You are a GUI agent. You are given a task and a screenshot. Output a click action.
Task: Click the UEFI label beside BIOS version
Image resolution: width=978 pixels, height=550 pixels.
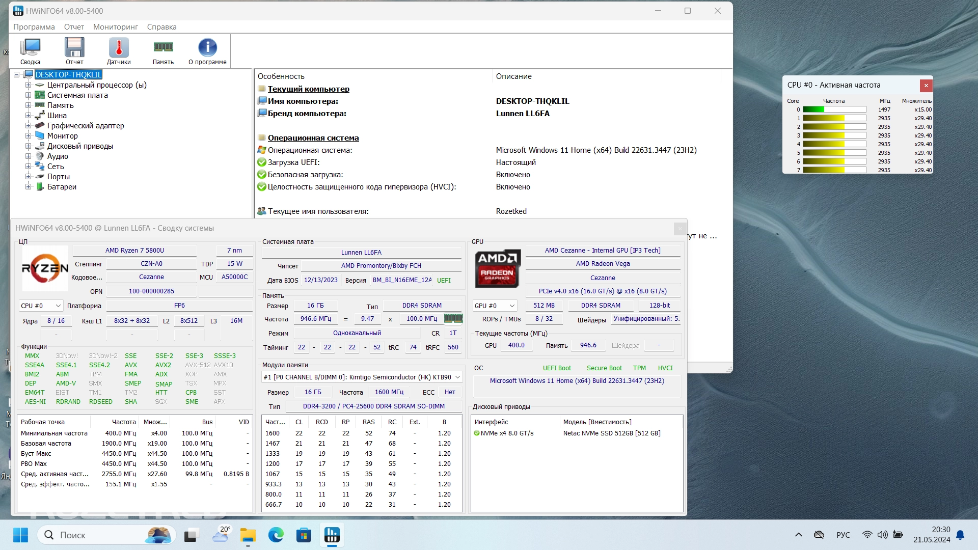pos(444,281)
